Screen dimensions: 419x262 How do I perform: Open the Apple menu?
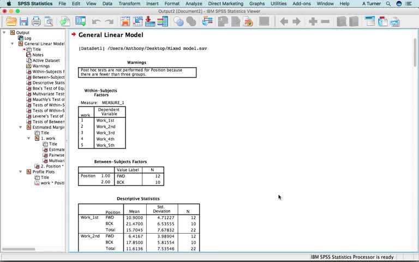point(9,4)
